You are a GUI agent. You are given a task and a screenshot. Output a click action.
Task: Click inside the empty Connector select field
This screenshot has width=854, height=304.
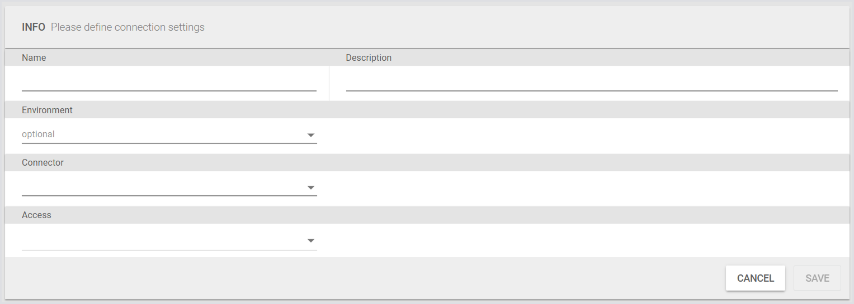point(162,187)
